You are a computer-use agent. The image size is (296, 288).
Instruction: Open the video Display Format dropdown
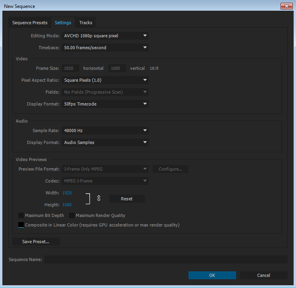point(105,104)
